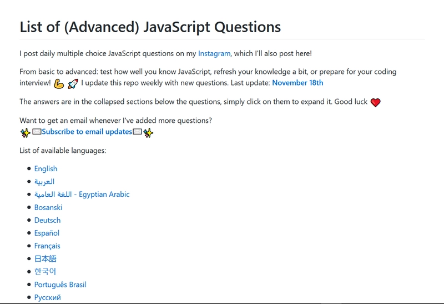The height and width of the screenshot is (304, 444).
Task: Open the Français translation
Action: point(47,246)
